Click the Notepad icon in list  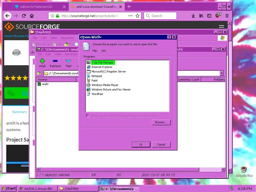coord(88,76)
